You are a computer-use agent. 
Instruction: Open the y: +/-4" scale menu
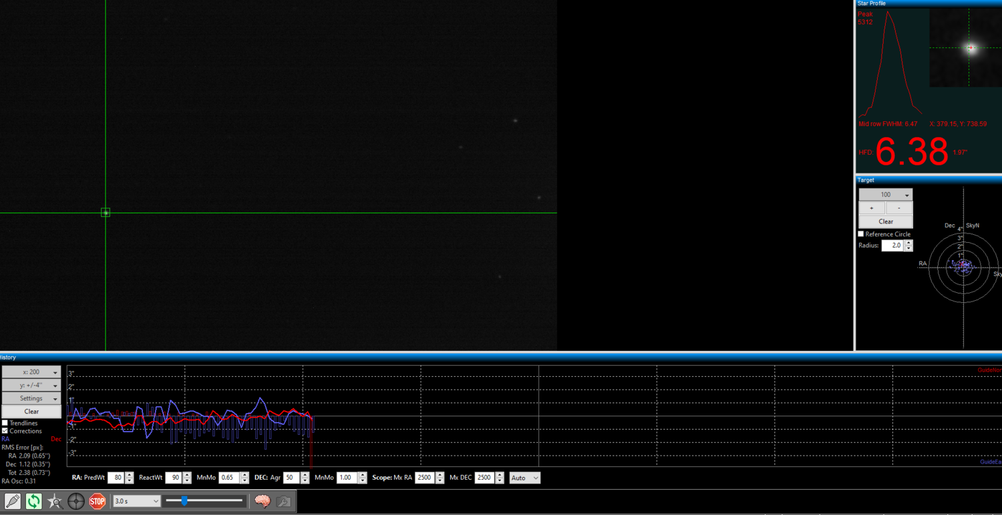click(x=31, y=385)
